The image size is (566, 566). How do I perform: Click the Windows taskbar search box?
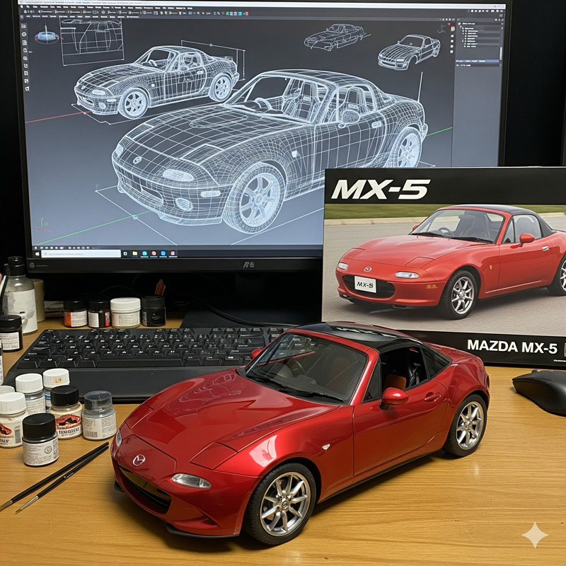coord(81,253)
